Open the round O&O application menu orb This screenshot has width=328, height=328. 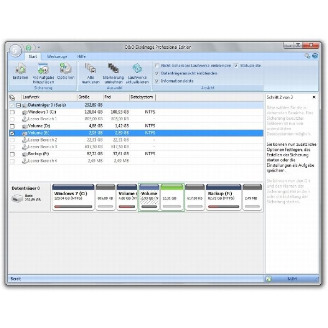[15, 51]
